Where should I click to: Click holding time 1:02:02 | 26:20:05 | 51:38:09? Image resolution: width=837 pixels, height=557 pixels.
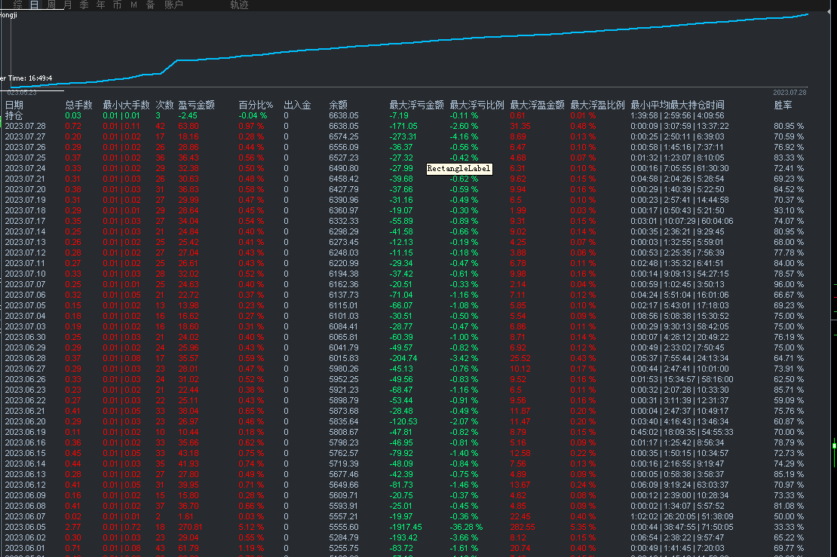point(682,516)
